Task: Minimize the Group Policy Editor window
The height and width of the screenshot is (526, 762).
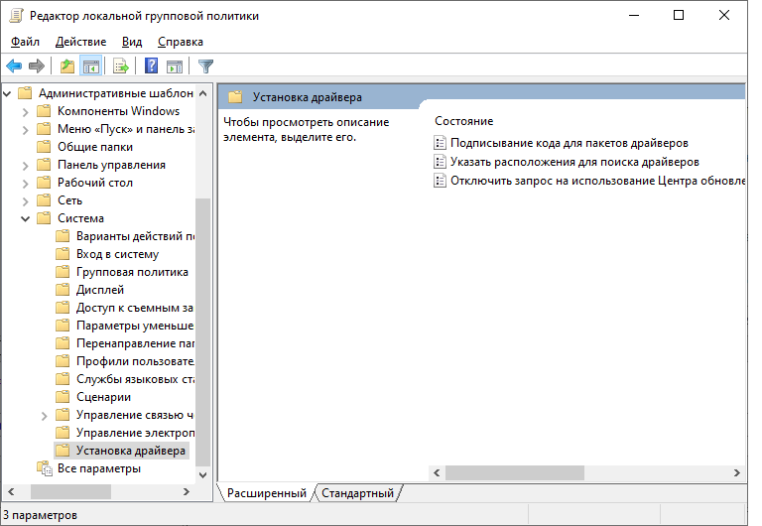Action: [634, 15]
